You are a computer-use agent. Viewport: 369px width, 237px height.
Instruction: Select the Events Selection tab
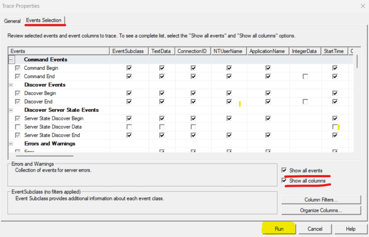pos(44,20)
